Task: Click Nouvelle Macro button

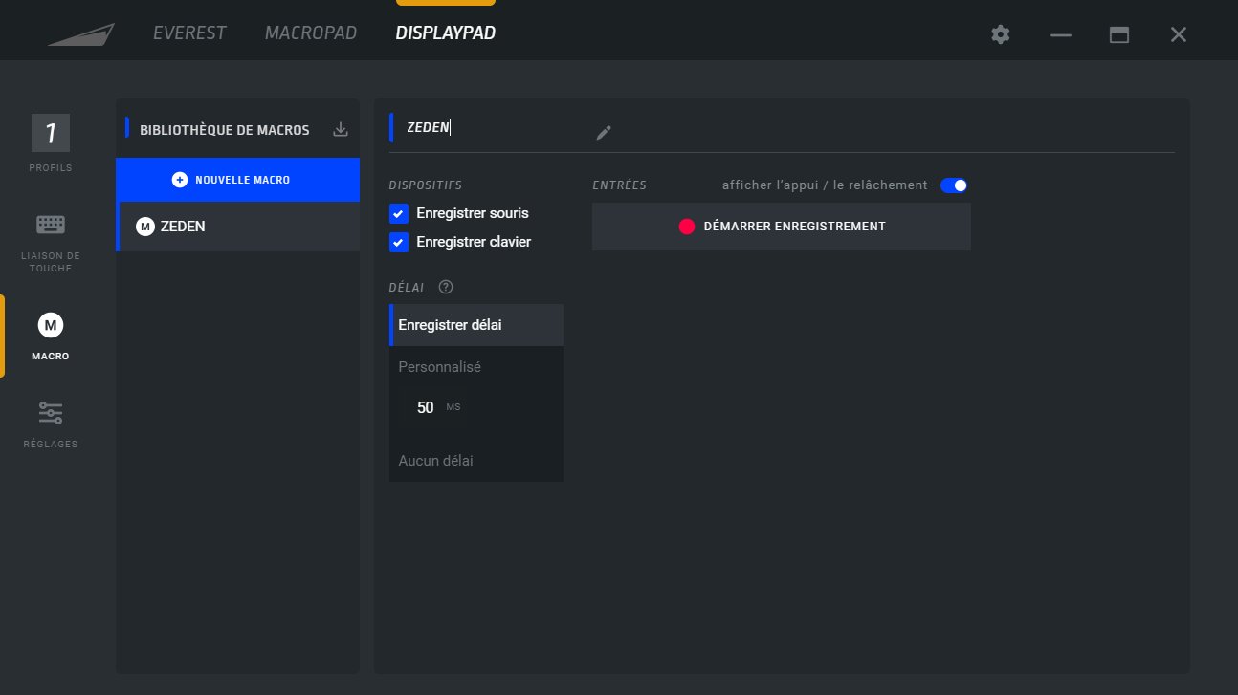Action: pos(237,180)
